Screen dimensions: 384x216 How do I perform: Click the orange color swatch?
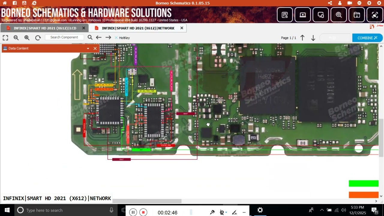pos(364,195)
